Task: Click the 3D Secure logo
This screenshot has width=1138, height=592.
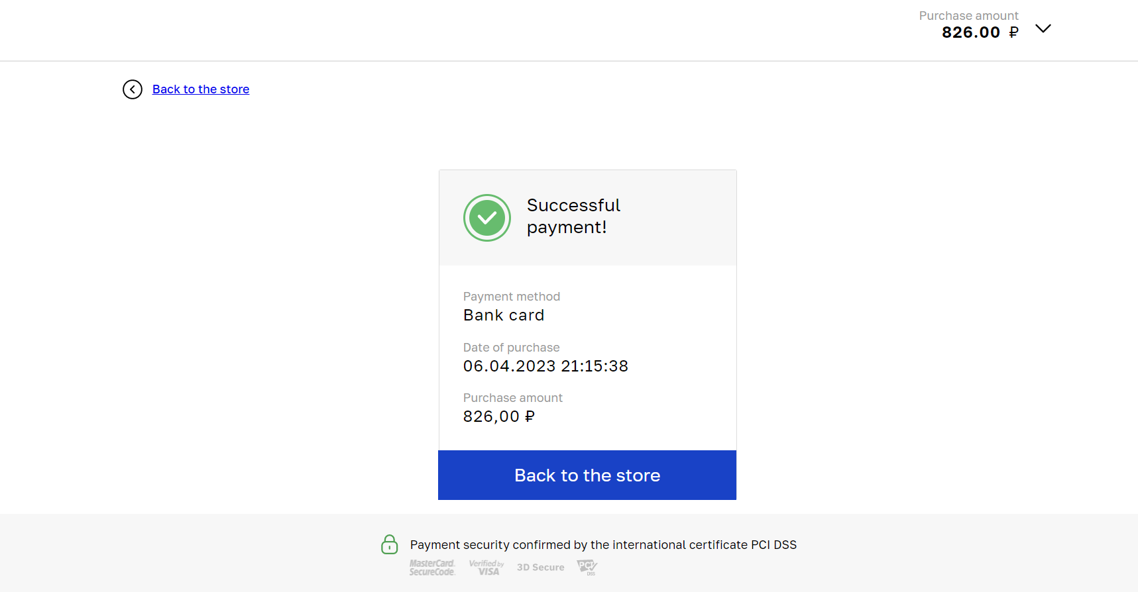Action: coord(541,567)
